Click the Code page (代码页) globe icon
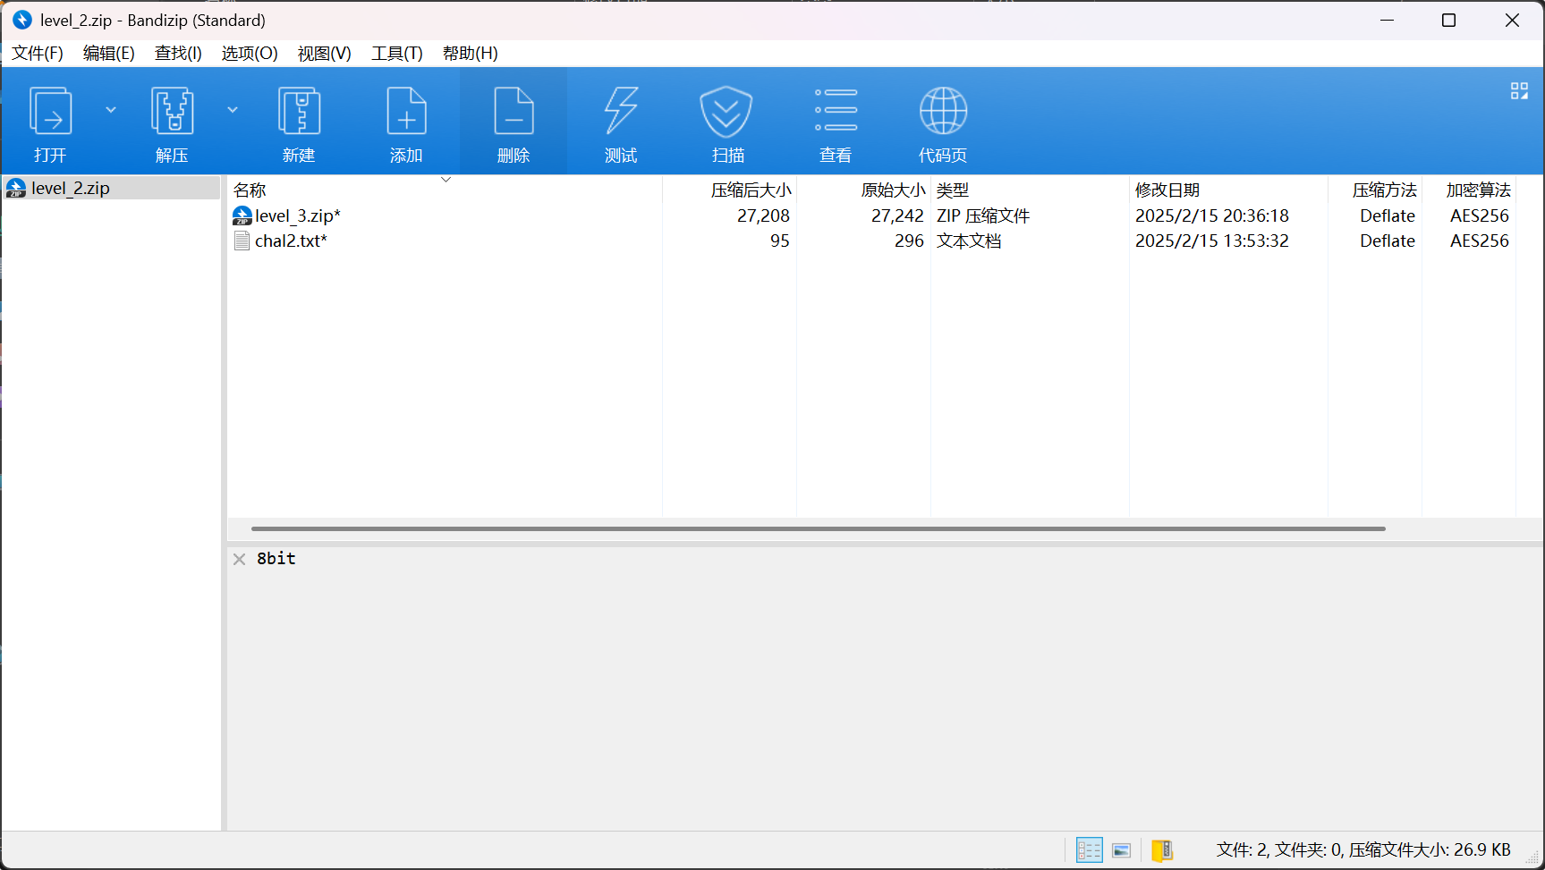Viewport: 1545px width, 870px height. 943,111
